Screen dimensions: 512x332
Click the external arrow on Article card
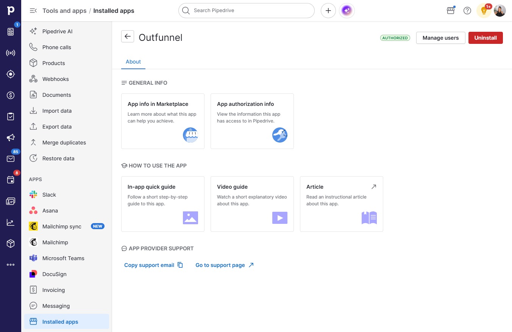click(x=374, y=187)
